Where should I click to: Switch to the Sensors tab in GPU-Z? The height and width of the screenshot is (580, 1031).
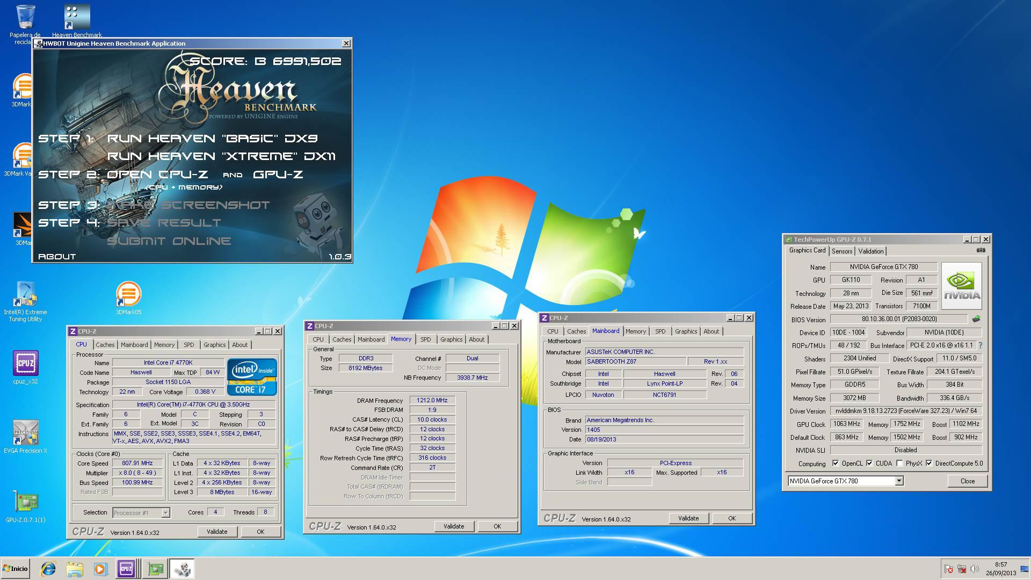(x=841, y=251)
